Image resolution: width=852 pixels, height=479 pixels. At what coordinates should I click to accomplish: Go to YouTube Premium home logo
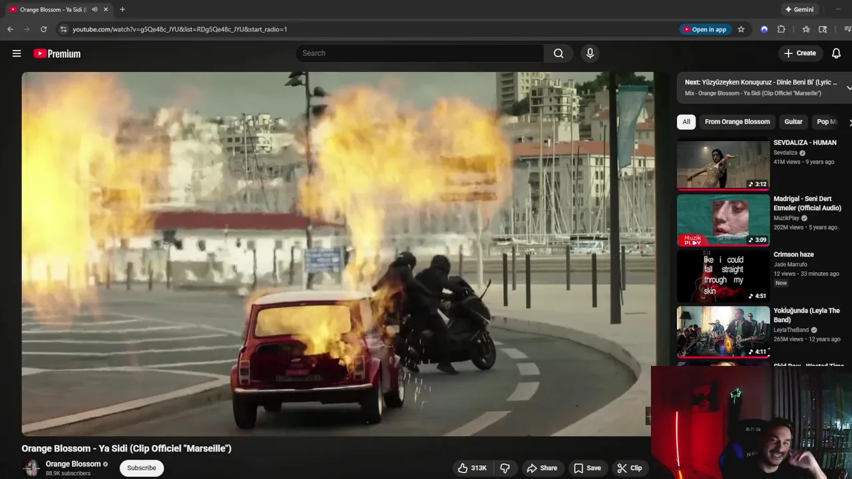click(57, 54)
